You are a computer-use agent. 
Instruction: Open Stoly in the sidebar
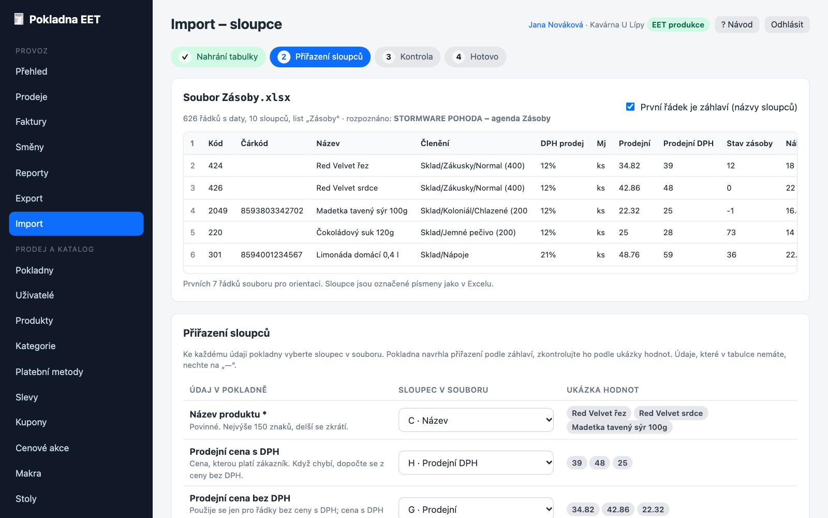point(76,499)
